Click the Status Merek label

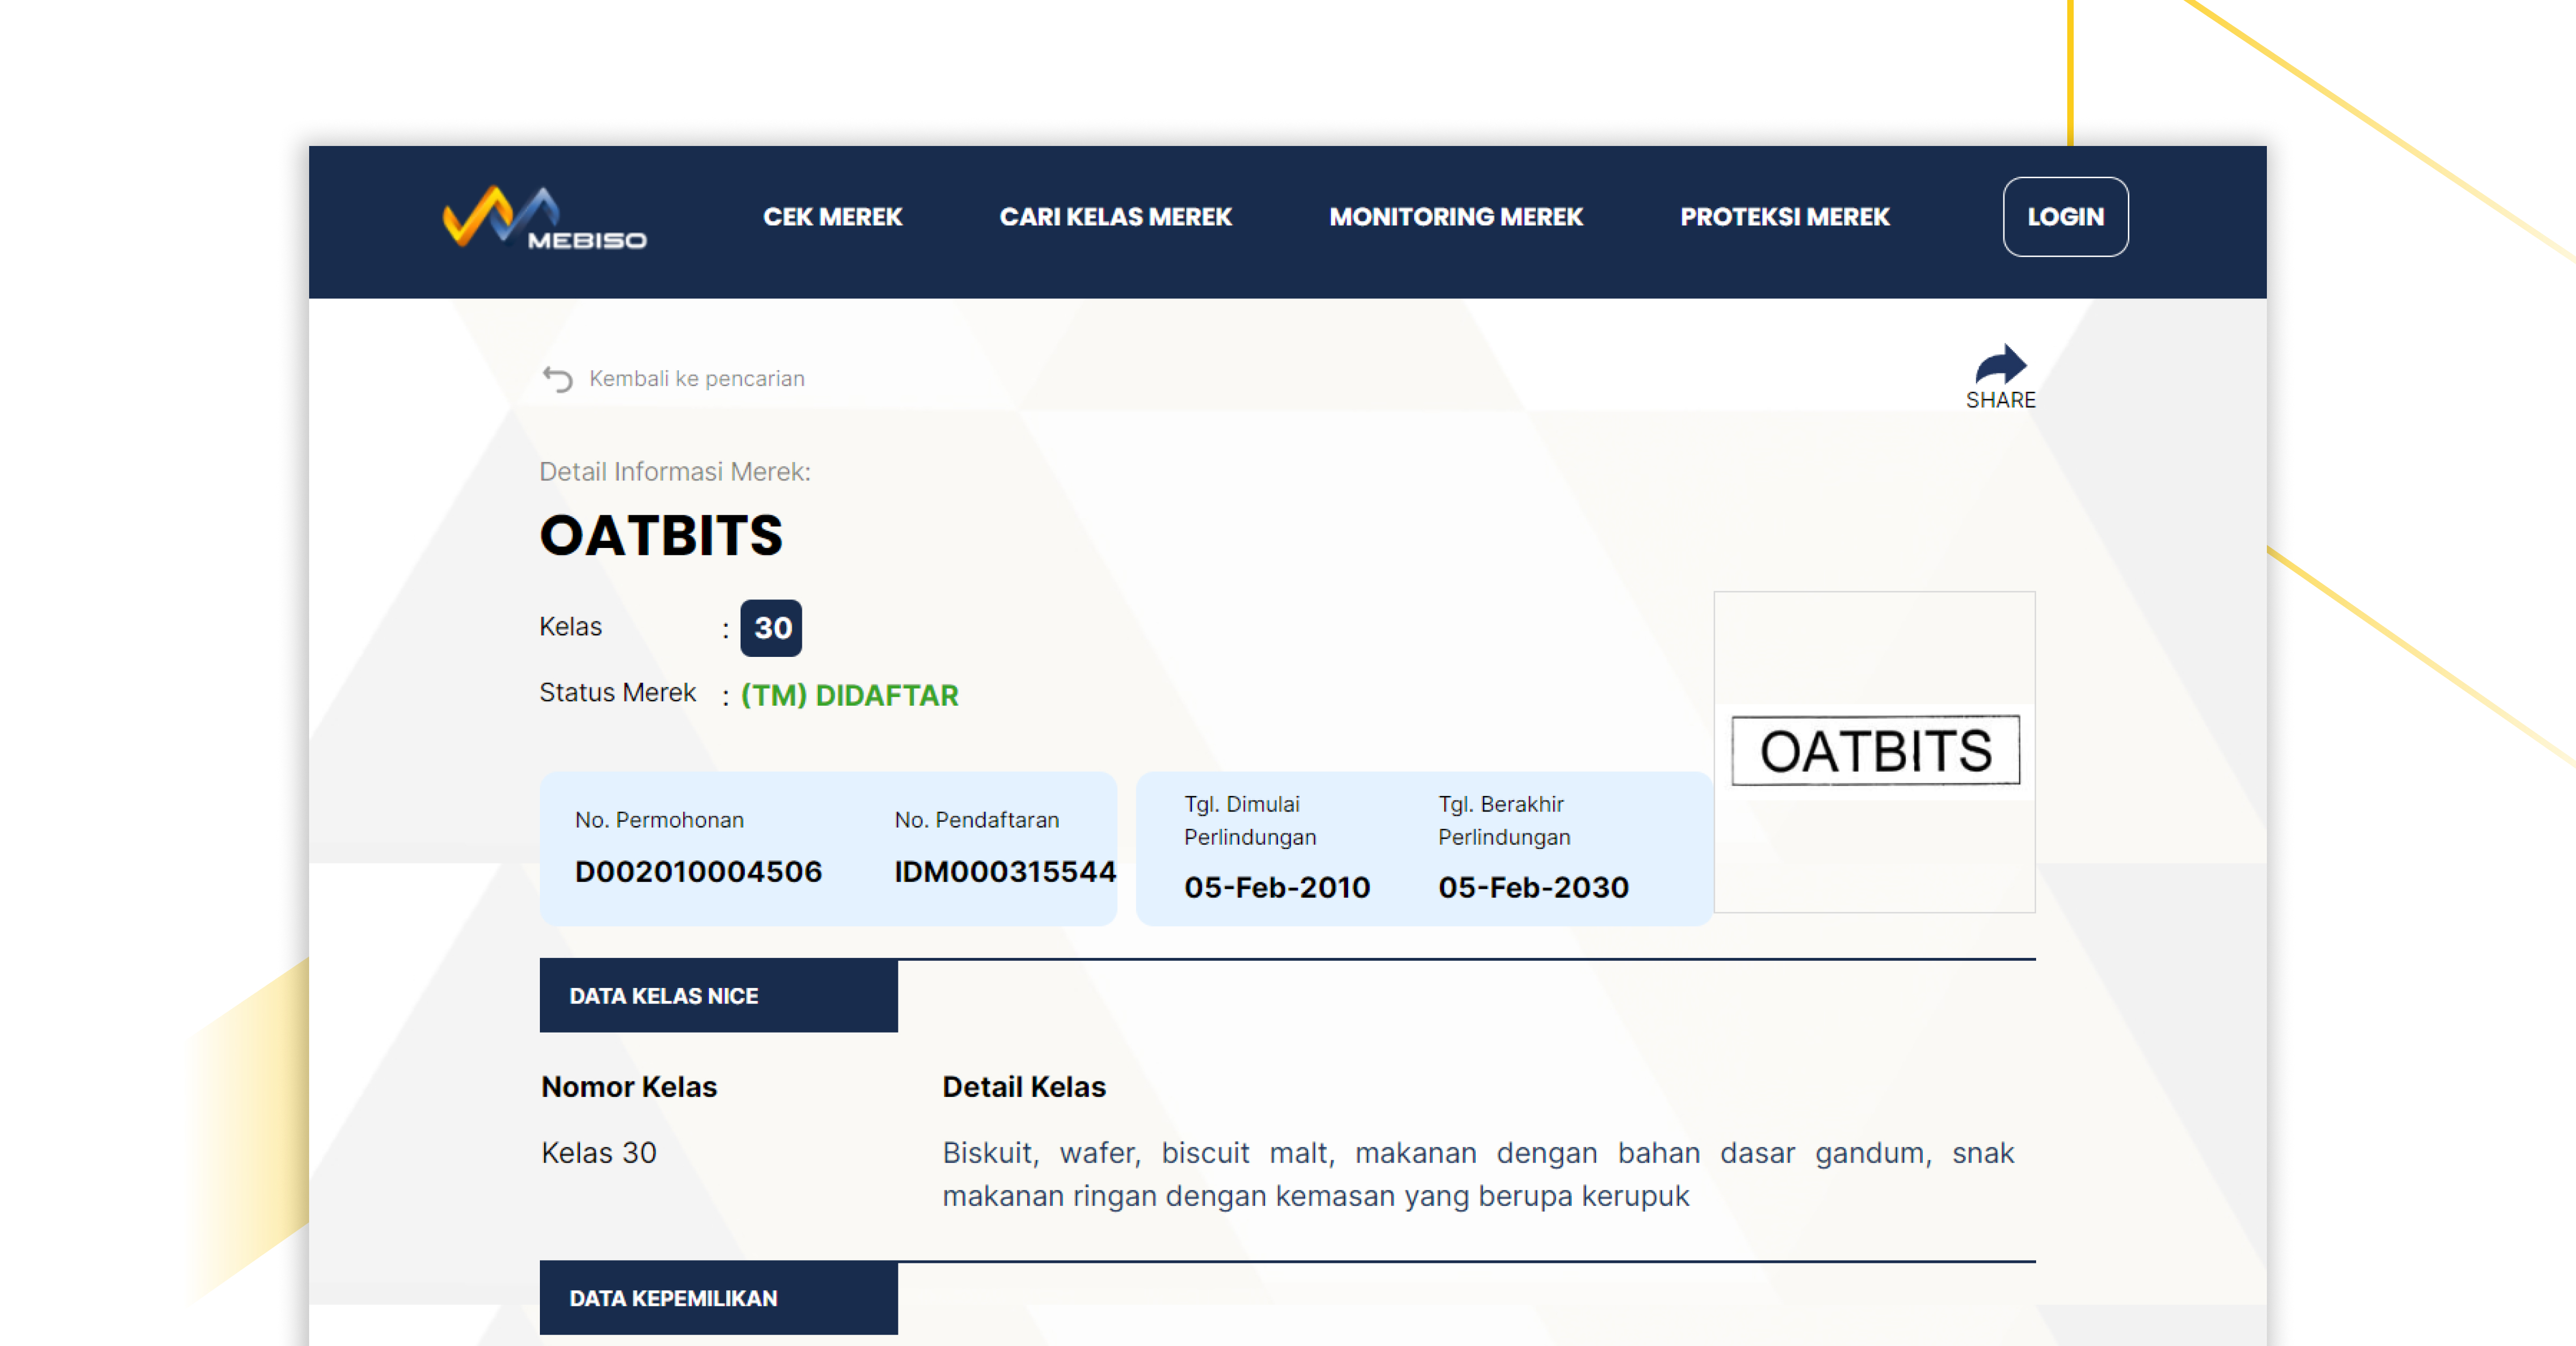click(617, 693)
